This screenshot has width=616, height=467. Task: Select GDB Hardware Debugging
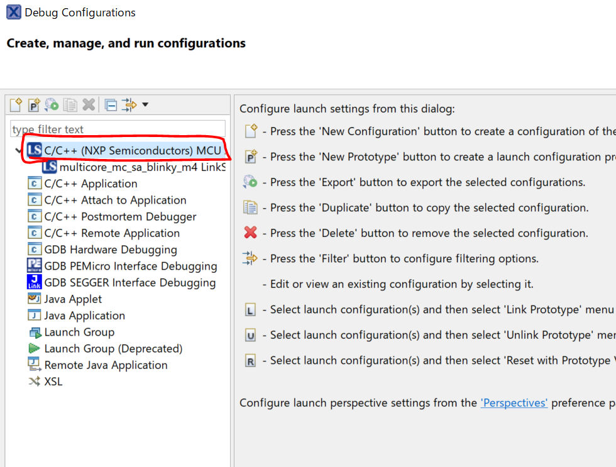[111, 250]
